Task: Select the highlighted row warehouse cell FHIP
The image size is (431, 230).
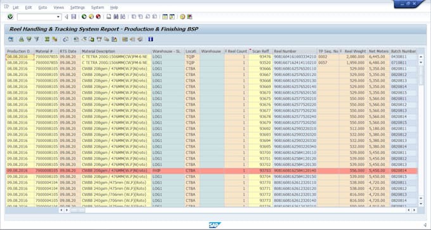Action: [168, 170]
